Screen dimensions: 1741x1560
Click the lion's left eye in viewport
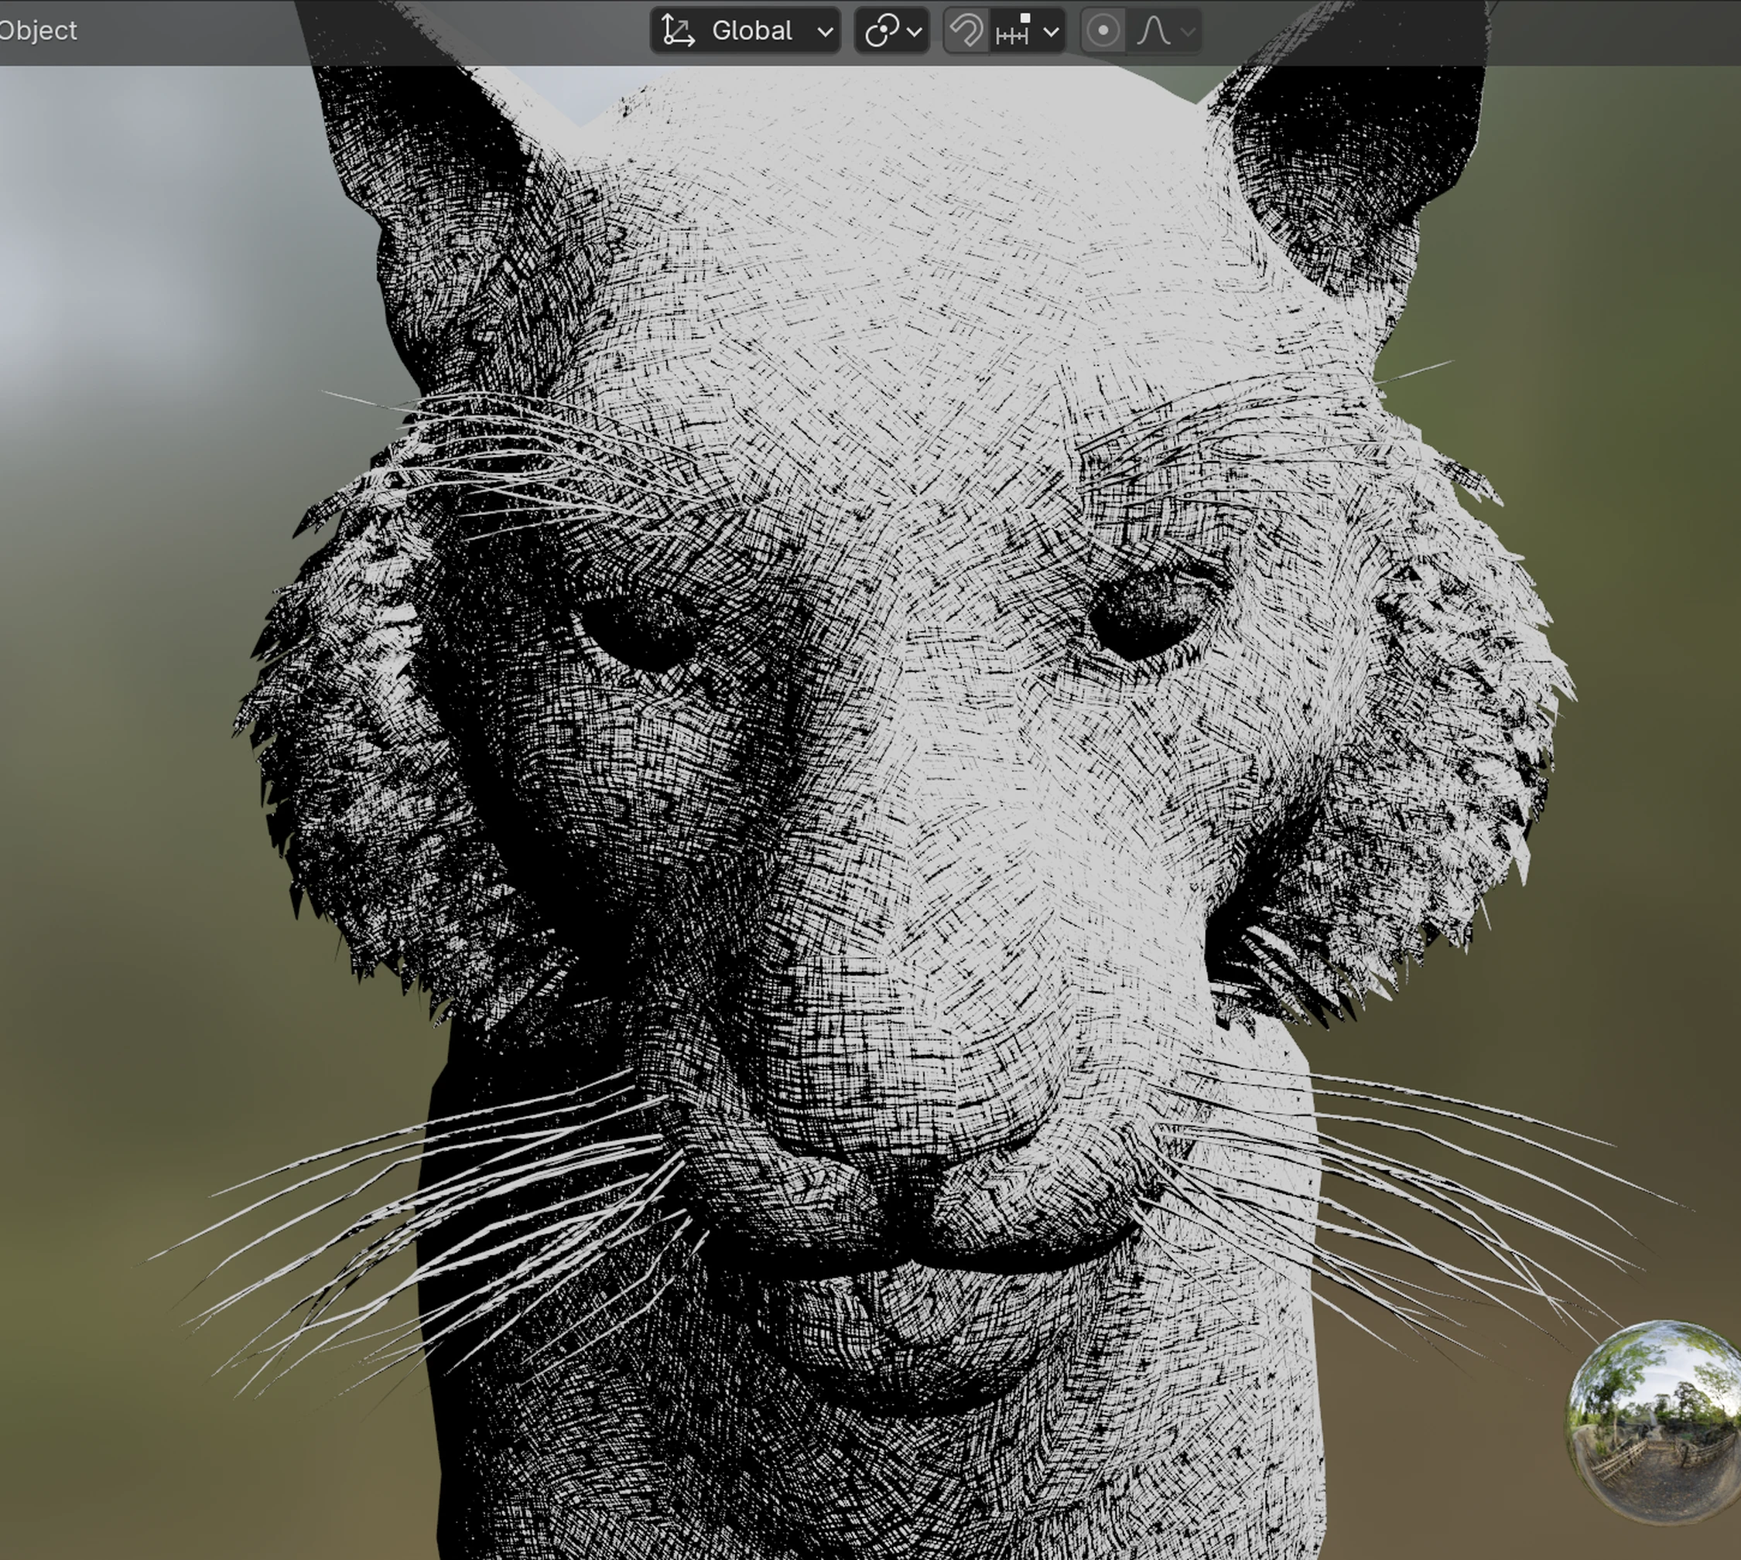click(639, 634)
